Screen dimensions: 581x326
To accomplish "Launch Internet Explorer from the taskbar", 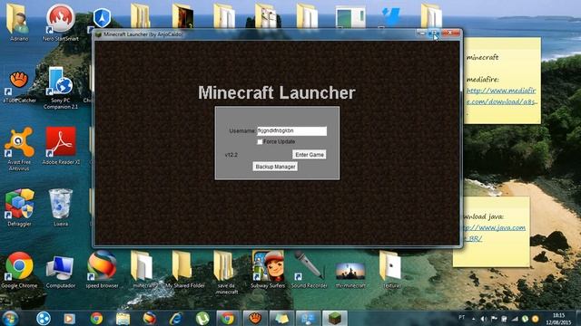I will coord(175,318).
